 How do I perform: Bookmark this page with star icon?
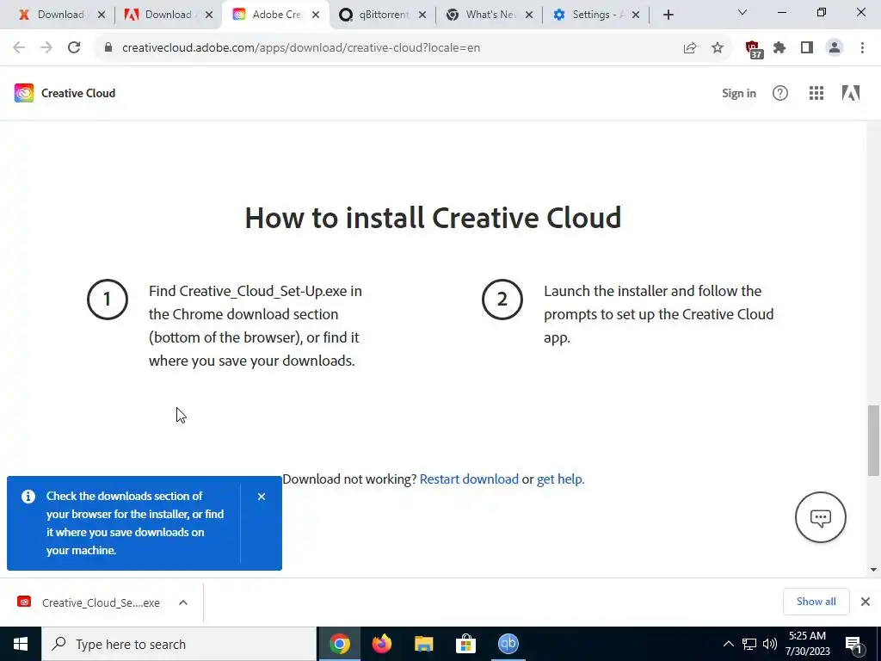click(718, 48)
